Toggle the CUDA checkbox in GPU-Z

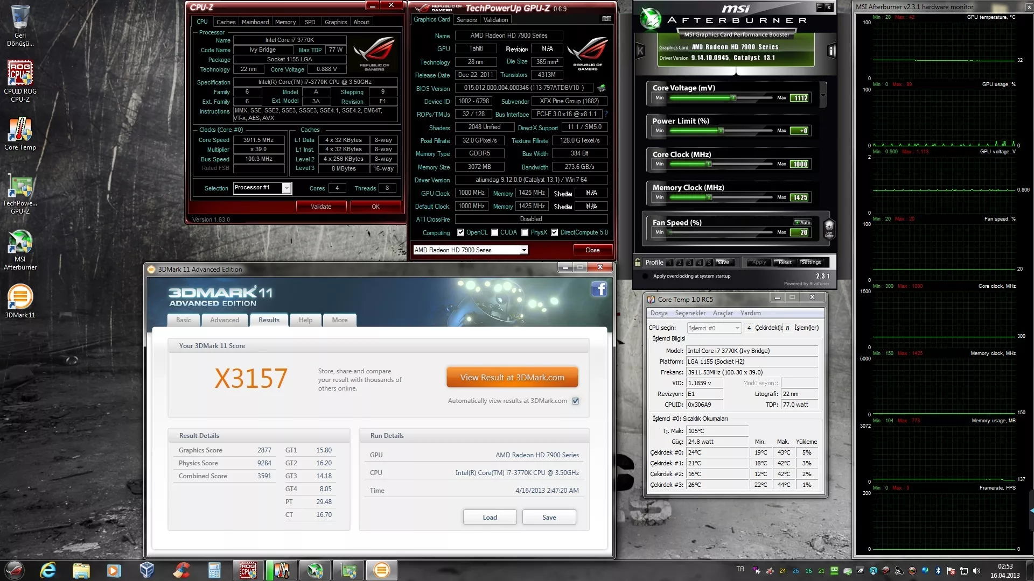coord(494,232)
